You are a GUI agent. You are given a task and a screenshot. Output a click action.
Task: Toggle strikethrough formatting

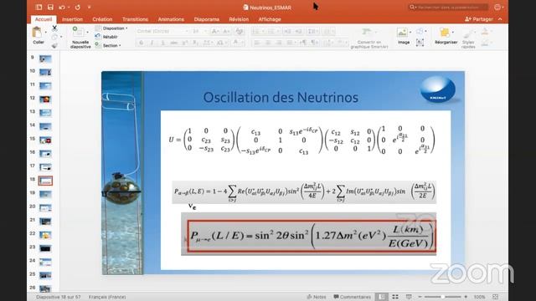pyautogui.click(x=174, y=43)
